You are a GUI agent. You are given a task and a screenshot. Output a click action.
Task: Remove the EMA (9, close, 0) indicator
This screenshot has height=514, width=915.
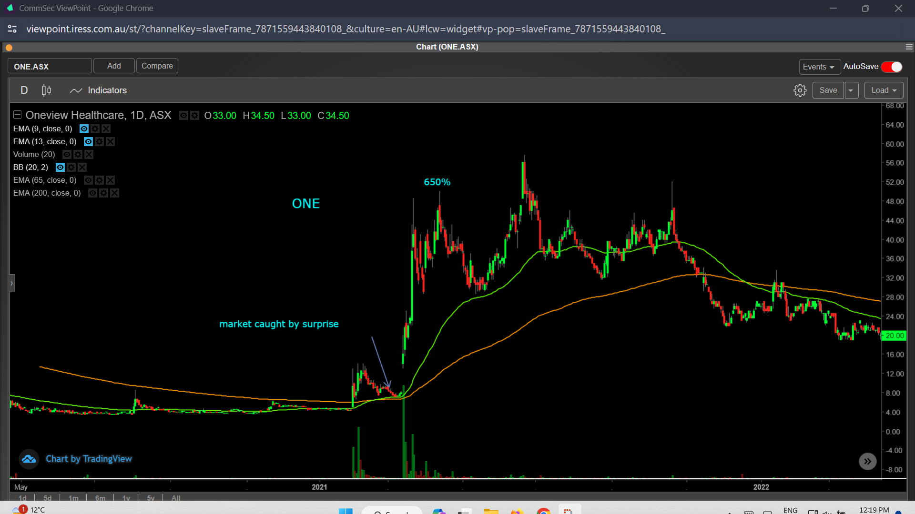pyautogui.click(x=106, y=128)
